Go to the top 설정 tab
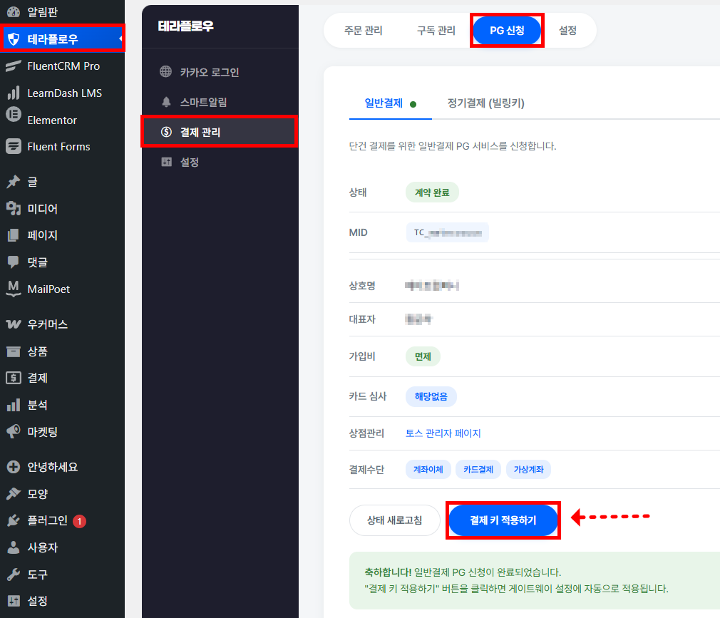 (567, 31)
